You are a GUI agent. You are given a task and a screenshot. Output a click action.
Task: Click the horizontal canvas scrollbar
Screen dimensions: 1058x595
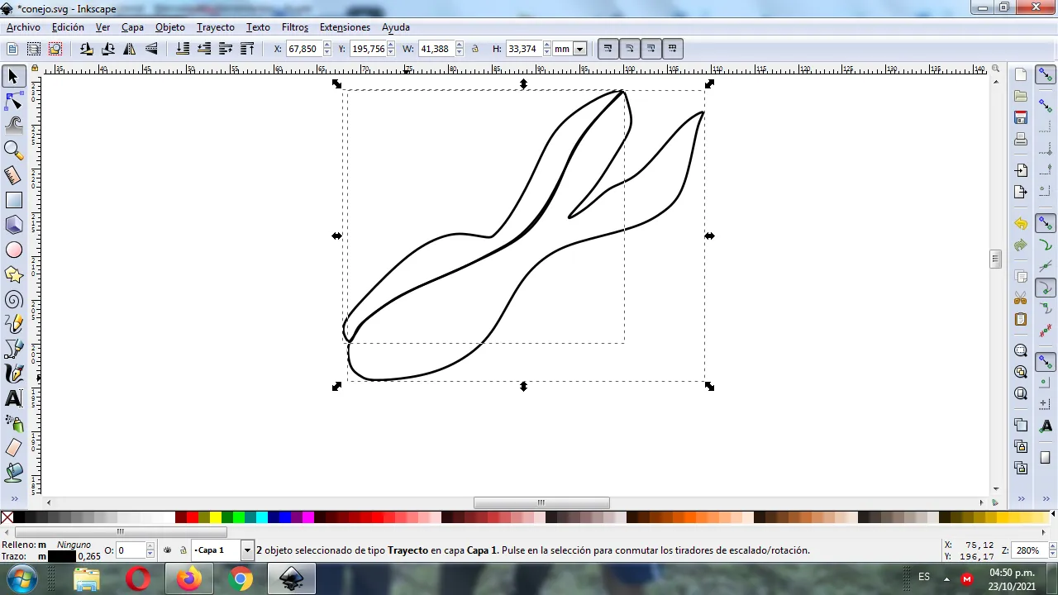point(541,502)
